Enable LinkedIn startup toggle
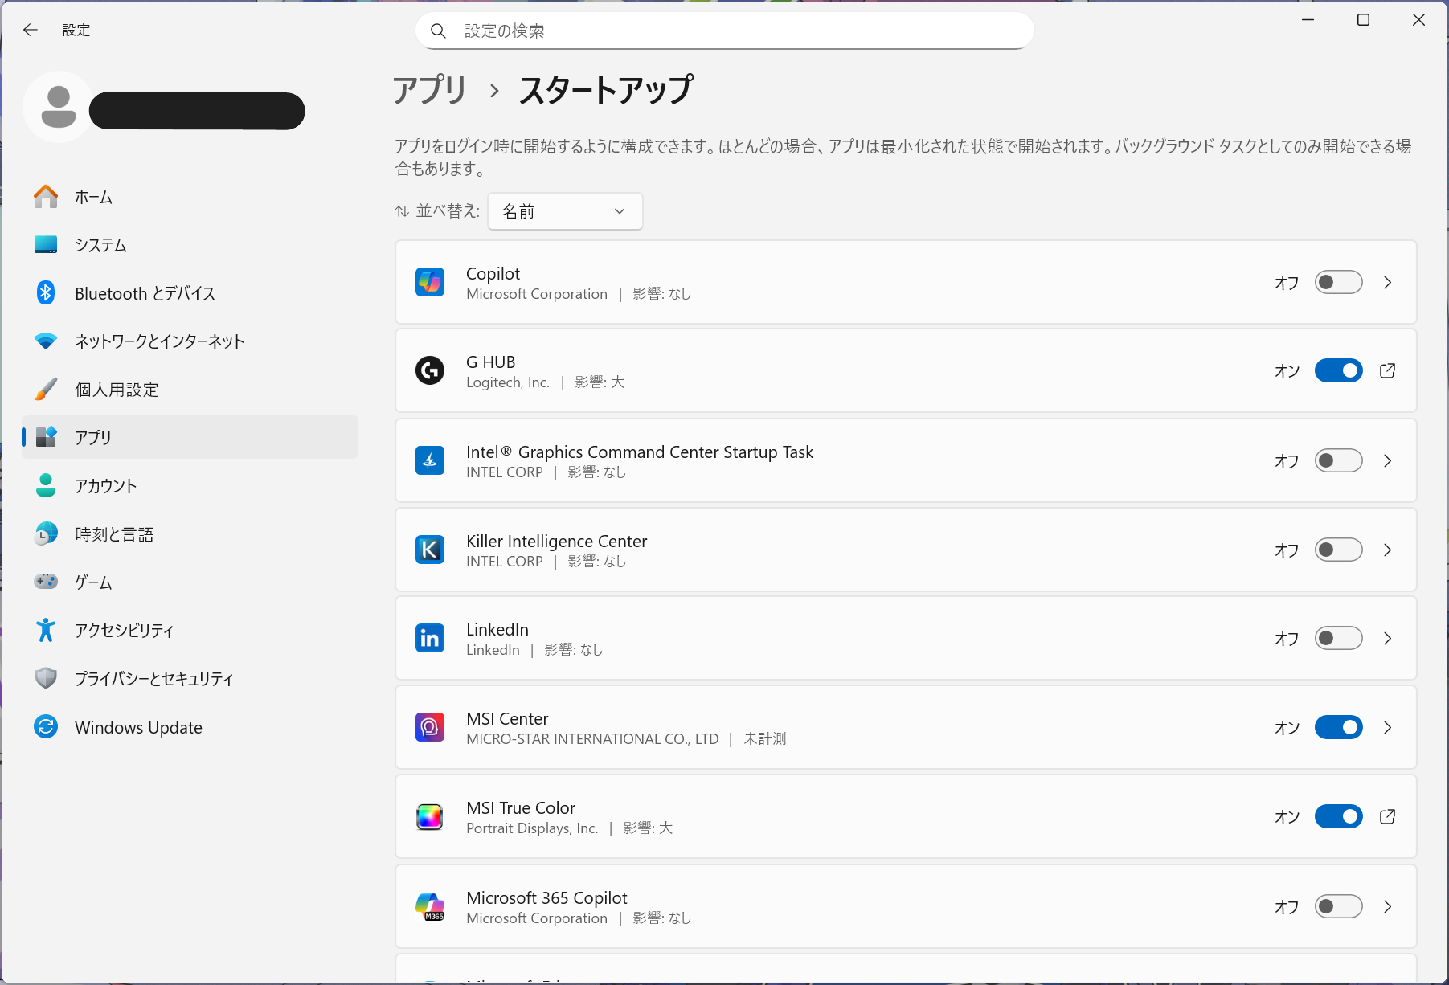The height and width of the screenshot is (985, 1449). (x=1338, y=638)
